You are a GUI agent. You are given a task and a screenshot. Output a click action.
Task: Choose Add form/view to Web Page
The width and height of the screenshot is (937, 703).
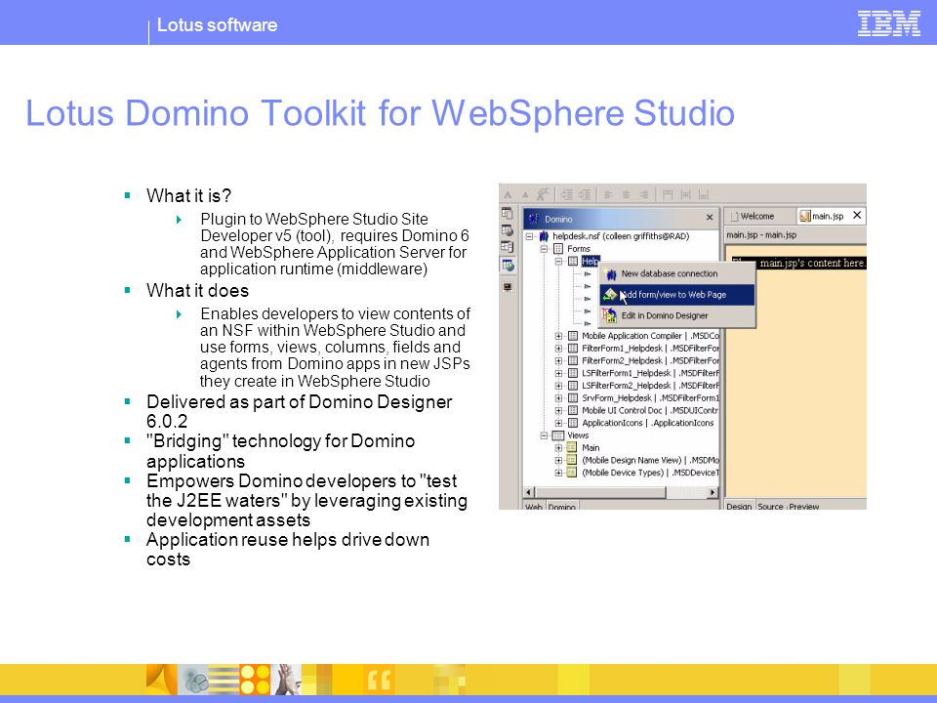coord(677,295)
